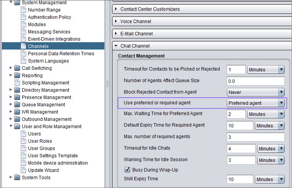Click the Update Wizard page icon

[23, 170]
